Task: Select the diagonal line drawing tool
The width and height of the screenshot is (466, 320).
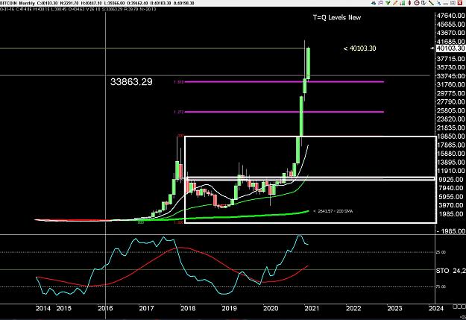Action: [x=431, y=3]
